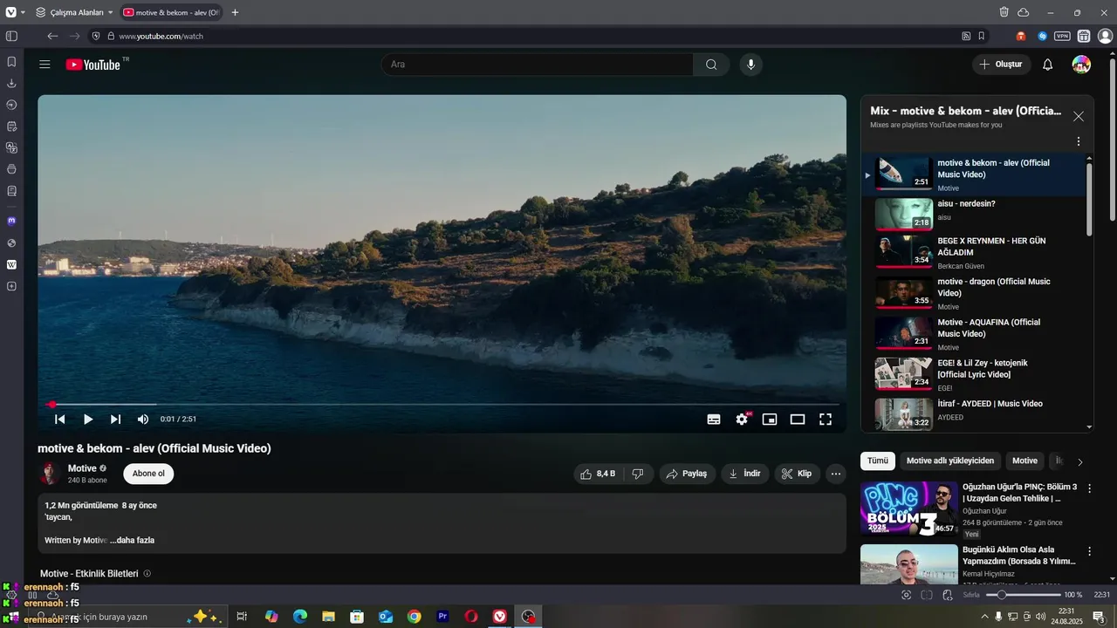Open the Motive channel name link
Image resolution: width=1117 pixels, height=628 pixels.
pyautogui.click(x=82, y=468)
